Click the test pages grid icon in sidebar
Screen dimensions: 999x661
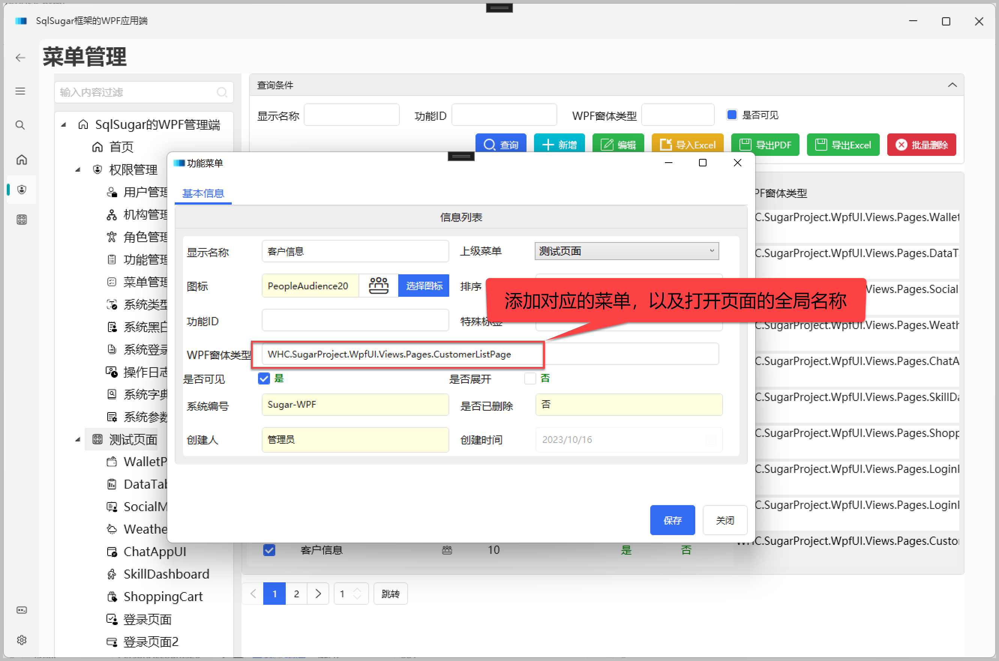tap(21, 220)
